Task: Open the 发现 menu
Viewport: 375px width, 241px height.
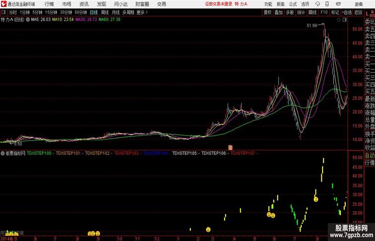Action: point(101,4)
